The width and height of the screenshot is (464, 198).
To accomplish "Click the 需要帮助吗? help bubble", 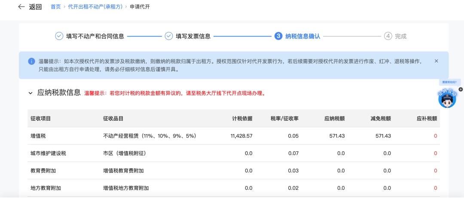I will pos(449,82).
